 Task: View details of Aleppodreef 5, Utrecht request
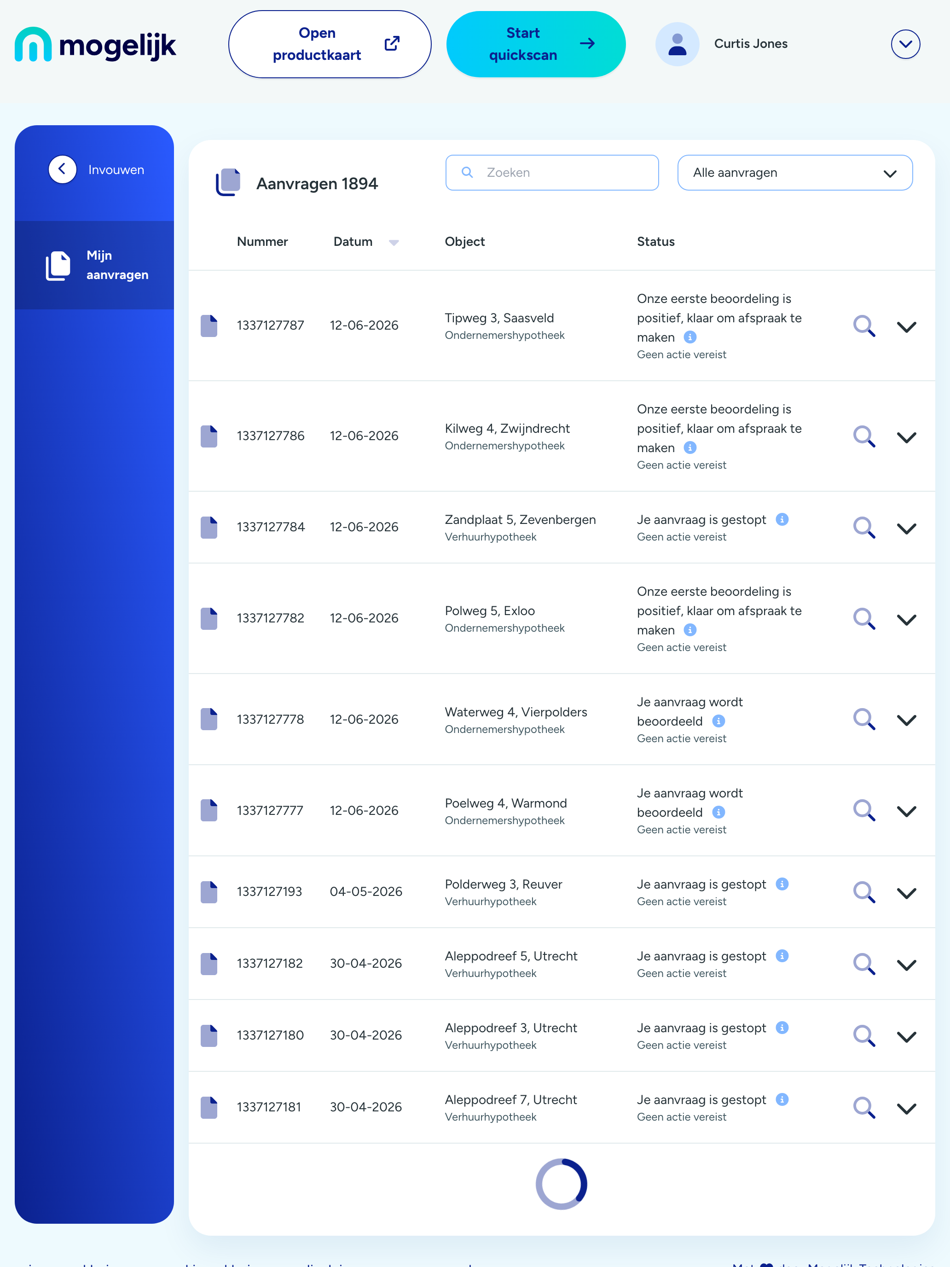point(864,964)
